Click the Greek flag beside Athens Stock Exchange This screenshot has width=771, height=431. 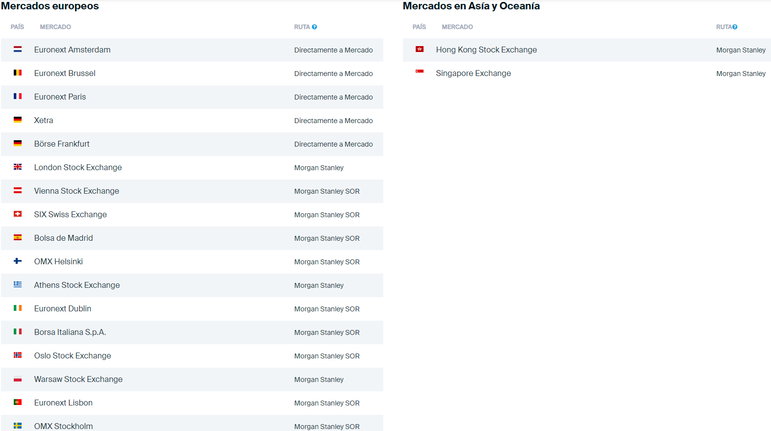click(x=18, y=284)
